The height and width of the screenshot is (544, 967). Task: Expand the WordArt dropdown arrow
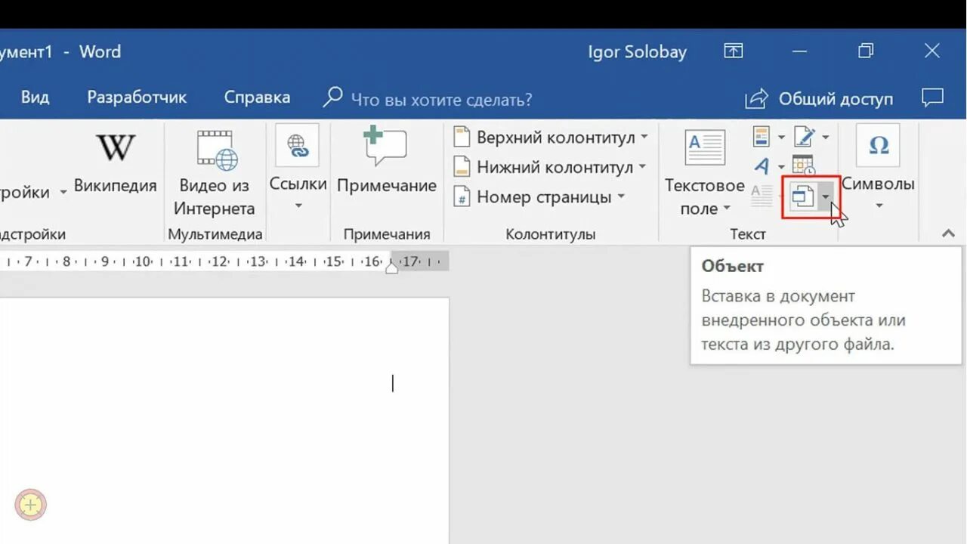(x=781, y=165)
